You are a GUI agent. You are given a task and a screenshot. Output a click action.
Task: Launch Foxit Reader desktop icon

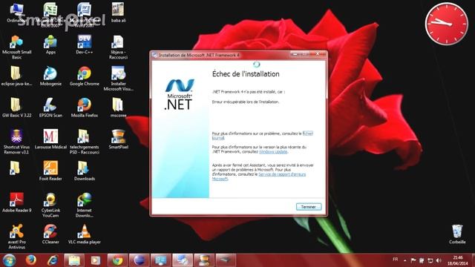click(x=50, y=171)
